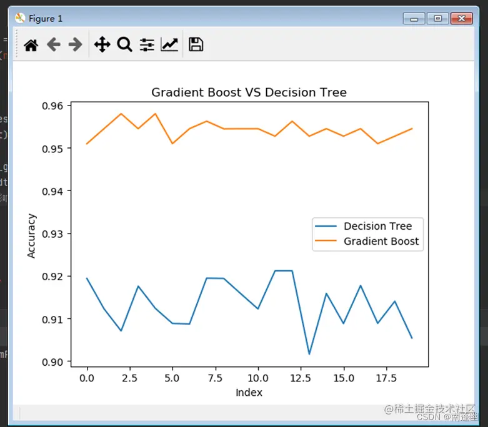Click the 10.0 x-axis tick label
The height and width of the screenshot is (427, 488).
click(x=258, y=378)
